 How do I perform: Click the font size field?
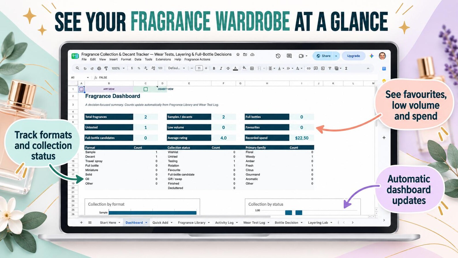tap(199, 68)
